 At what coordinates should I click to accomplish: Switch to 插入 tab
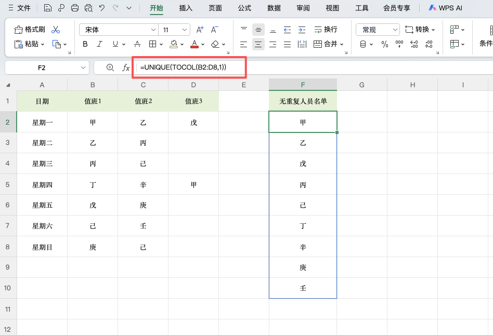pos(186,8)
